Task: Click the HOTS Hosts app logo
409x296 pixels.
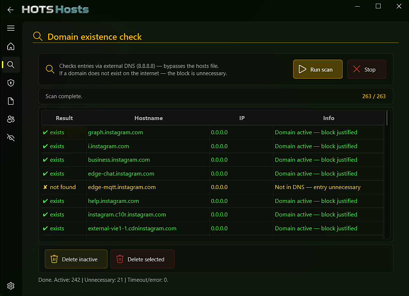Action: click(x=55, y=9)
